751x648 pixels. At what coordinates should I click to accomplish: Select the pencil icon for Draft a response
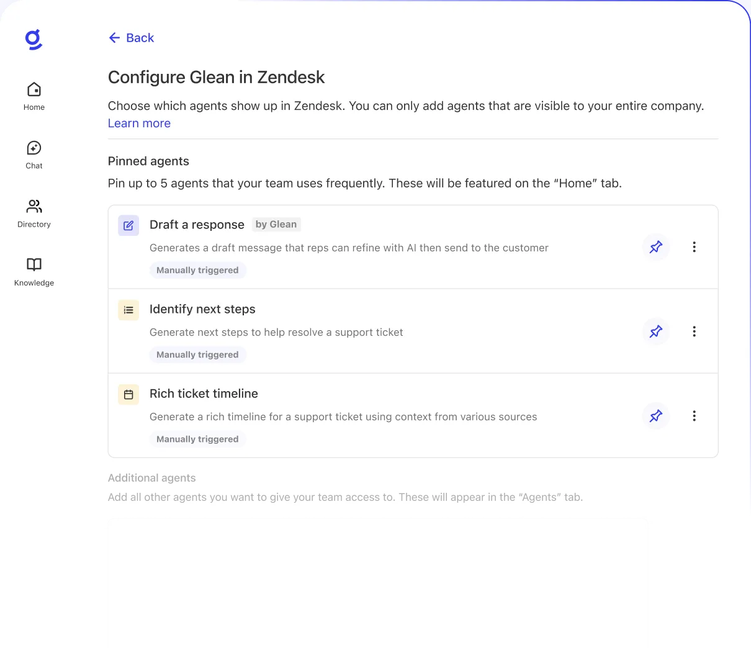click(128, 225)
